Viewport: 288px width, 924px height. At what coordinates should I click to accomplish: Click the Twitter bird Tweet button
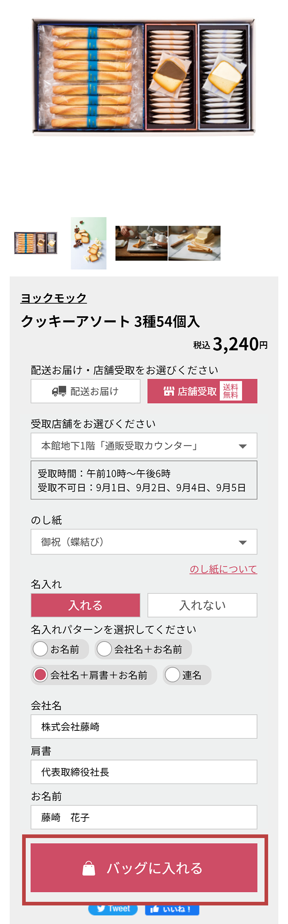point(113,909)
